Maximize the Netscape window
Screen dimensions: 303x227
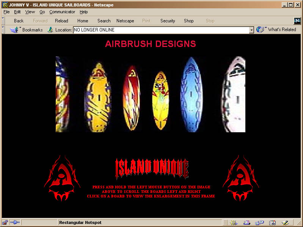click(x=290, y=5)
